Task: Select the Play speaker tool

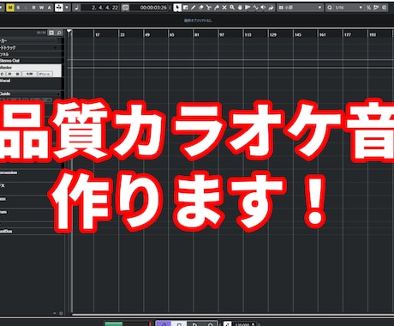Action: 263,8
